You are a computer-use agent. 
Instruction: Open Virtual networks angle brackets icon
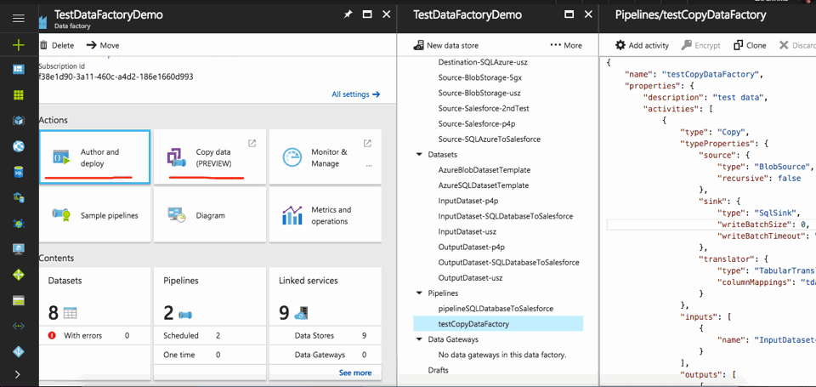click(x=19, y=326)
